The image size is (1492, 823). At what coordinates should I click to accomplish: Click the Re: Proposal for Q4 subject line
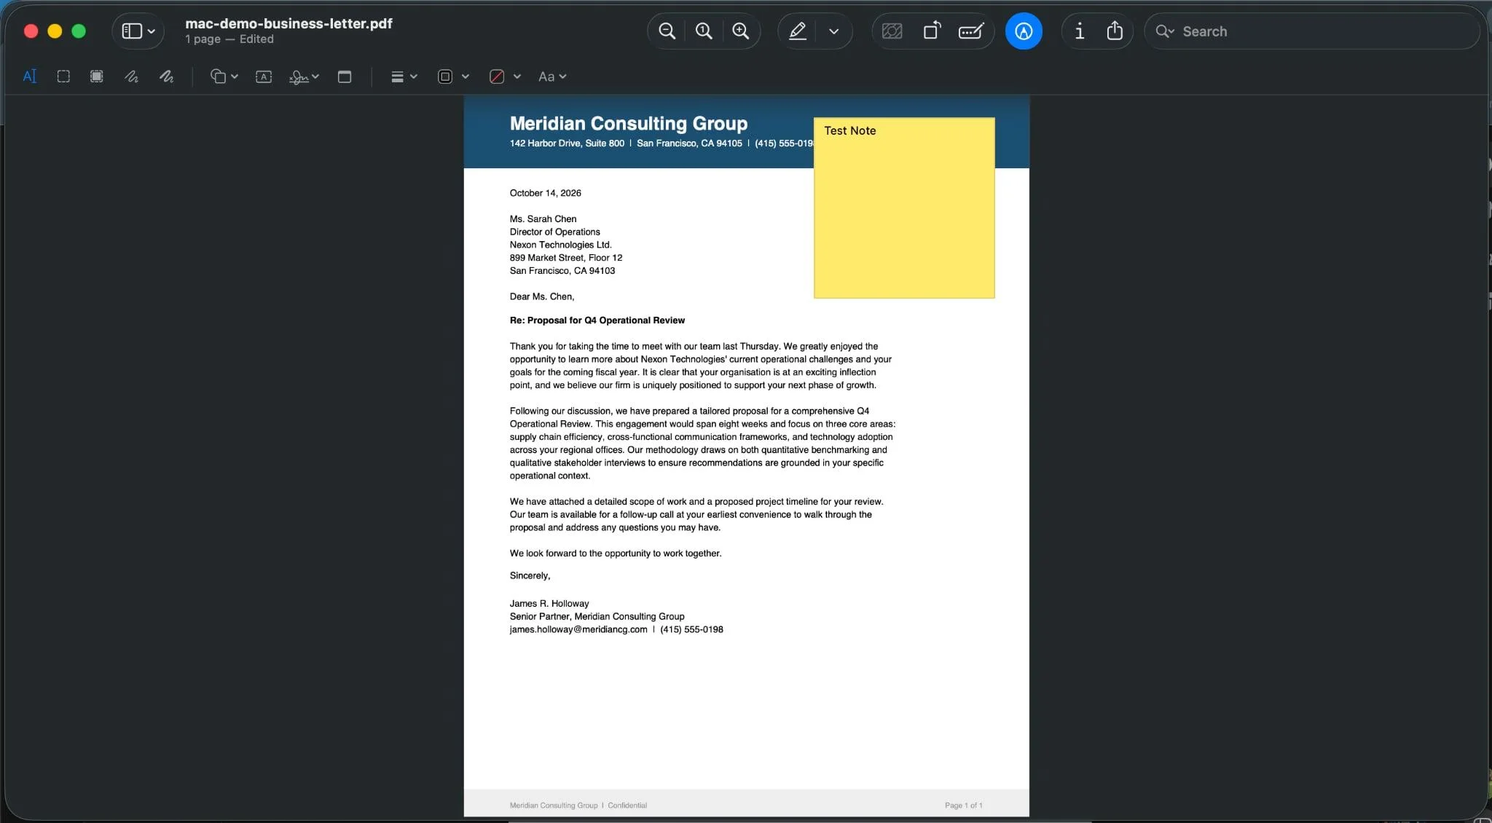[x=597, y=320]
